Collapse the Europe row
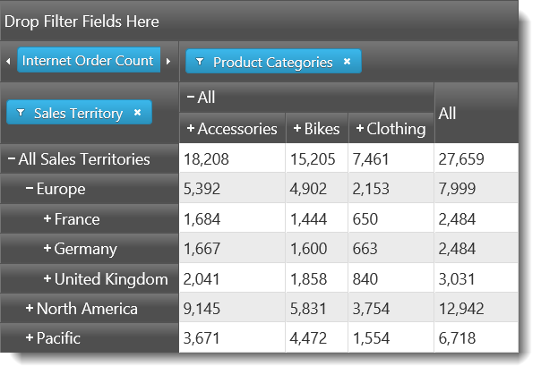This screenshot has width=541, height=375. coord(30,189)
